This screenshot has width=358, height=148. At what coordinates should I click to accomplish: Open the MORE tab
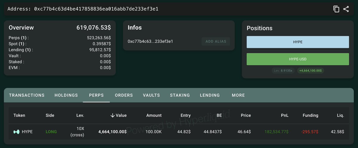tap(238, 95)
